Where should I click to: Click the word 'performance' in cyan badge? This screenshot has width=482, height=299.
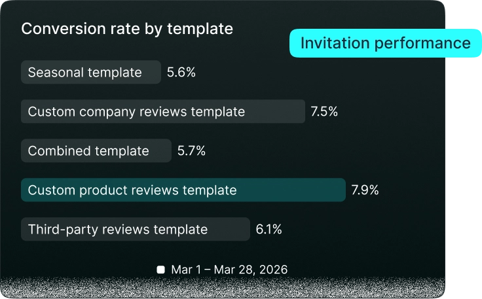click(422, 43)
